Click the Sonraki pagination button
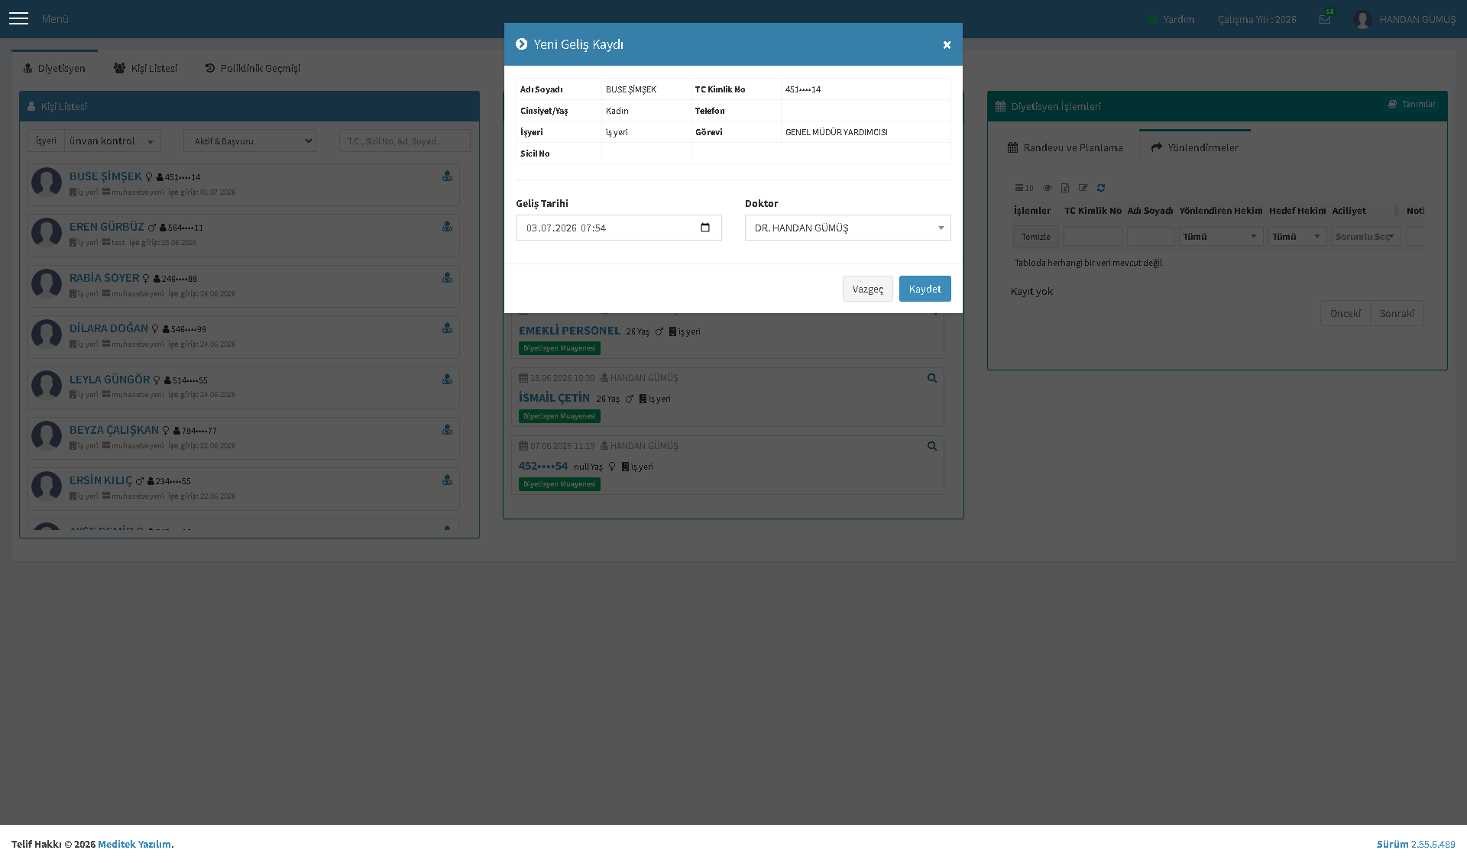 pos(1397,313)
